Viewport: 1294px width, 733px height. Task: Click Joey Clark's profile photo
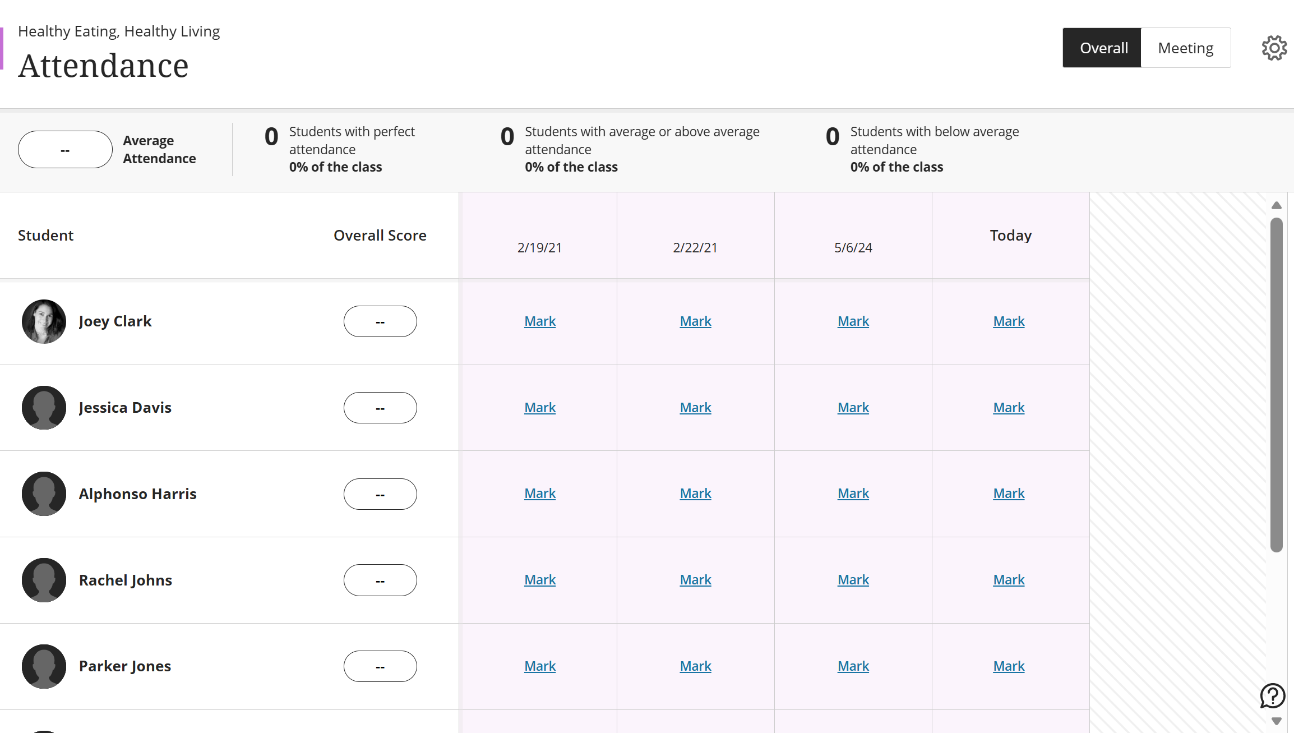click(x=44, y=321)
